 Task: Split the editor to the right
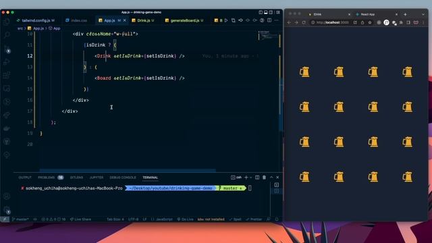click(269, 20)
